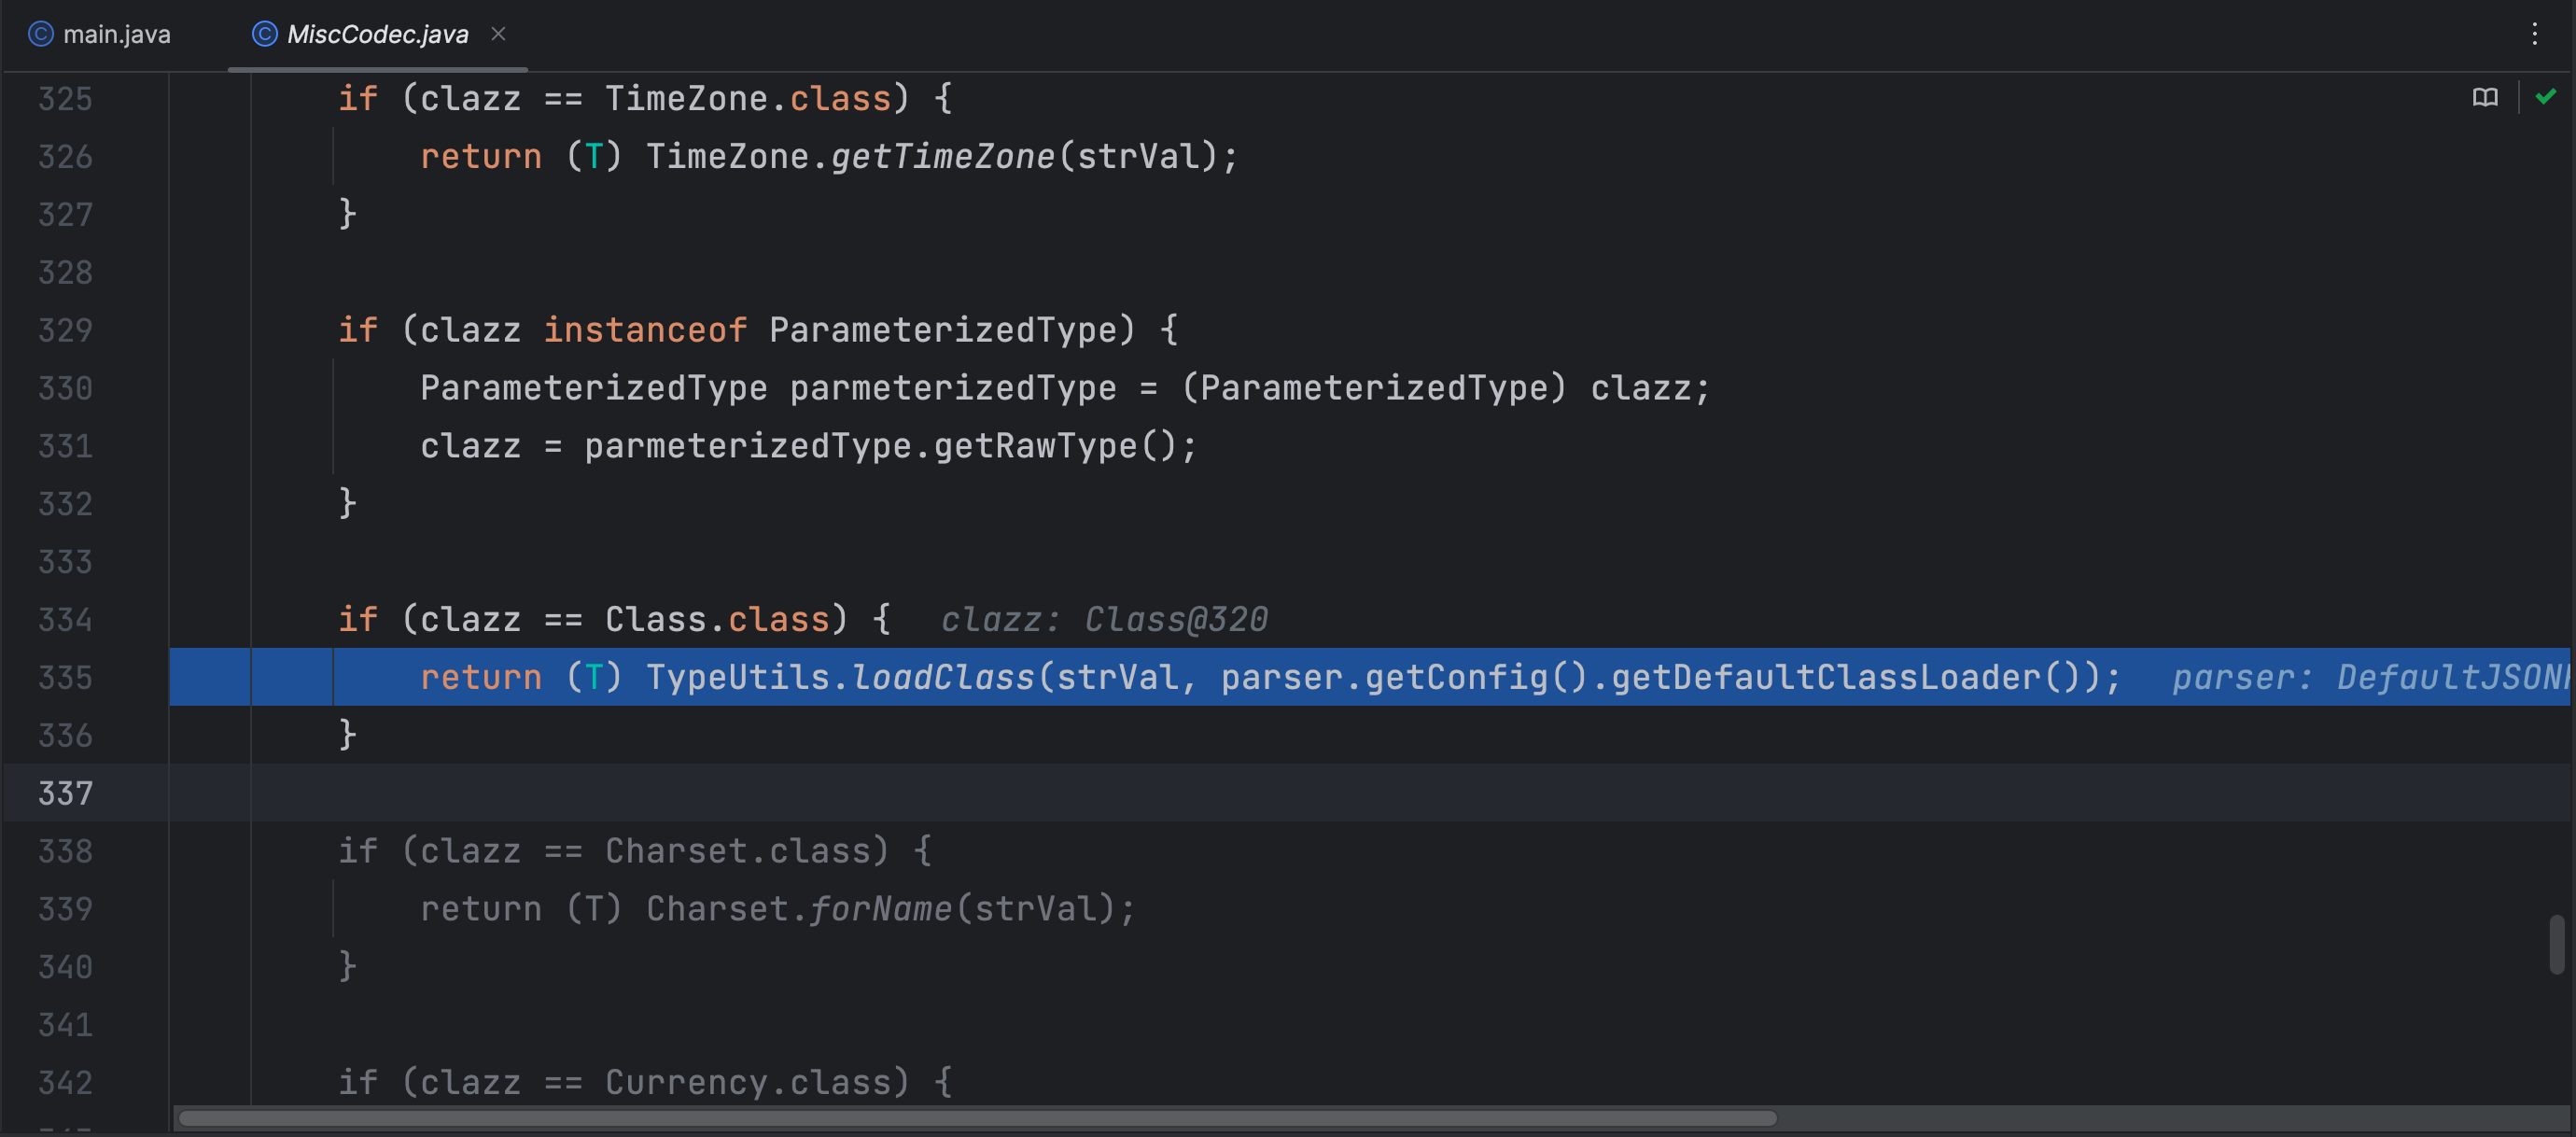Click the TypeUtils class name on line 335
The width and height of the screenshot is (2576, 1137).
click(738, 677)
